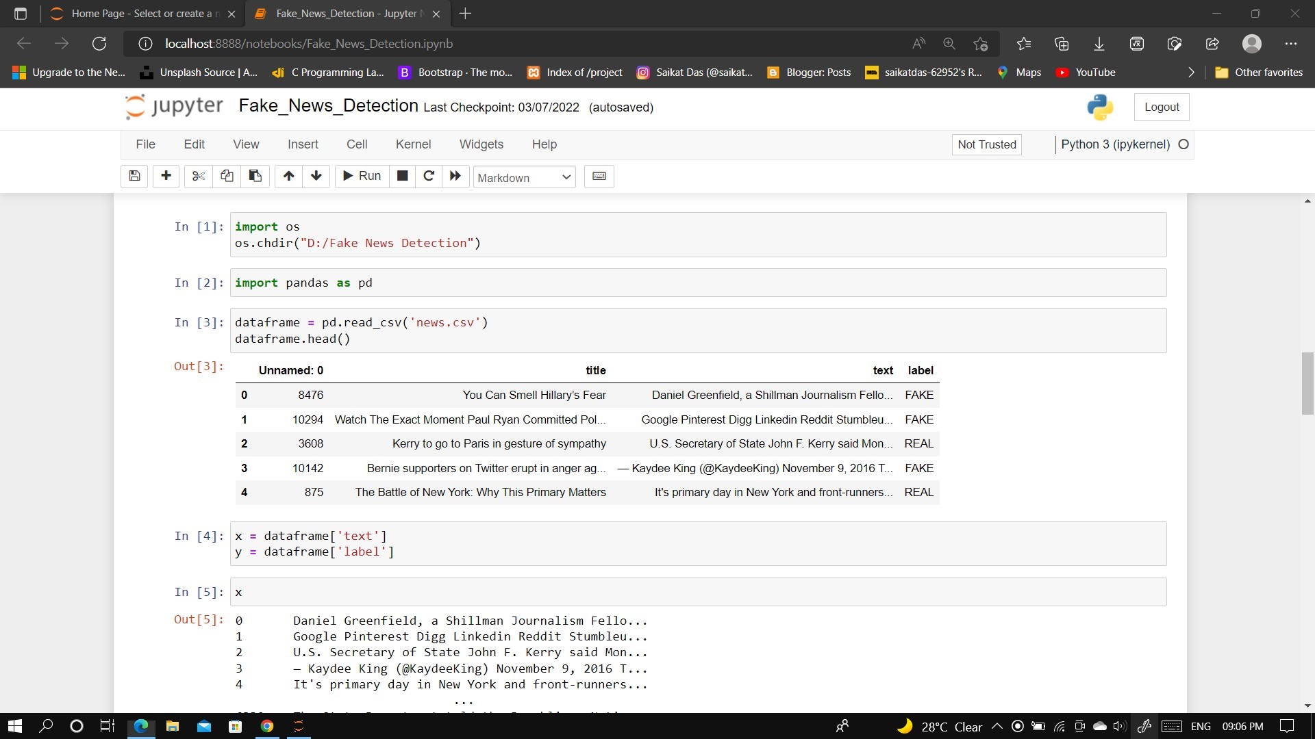1315x739 pixels.
Task: Open the Insert menu
Action: coord(303,144)
